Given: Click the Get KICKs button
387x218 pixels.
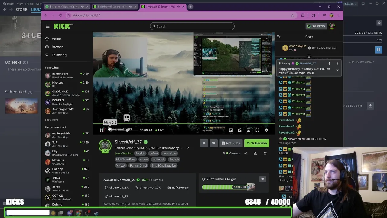Looking at the screenshot, I should (x=316, y=26).
